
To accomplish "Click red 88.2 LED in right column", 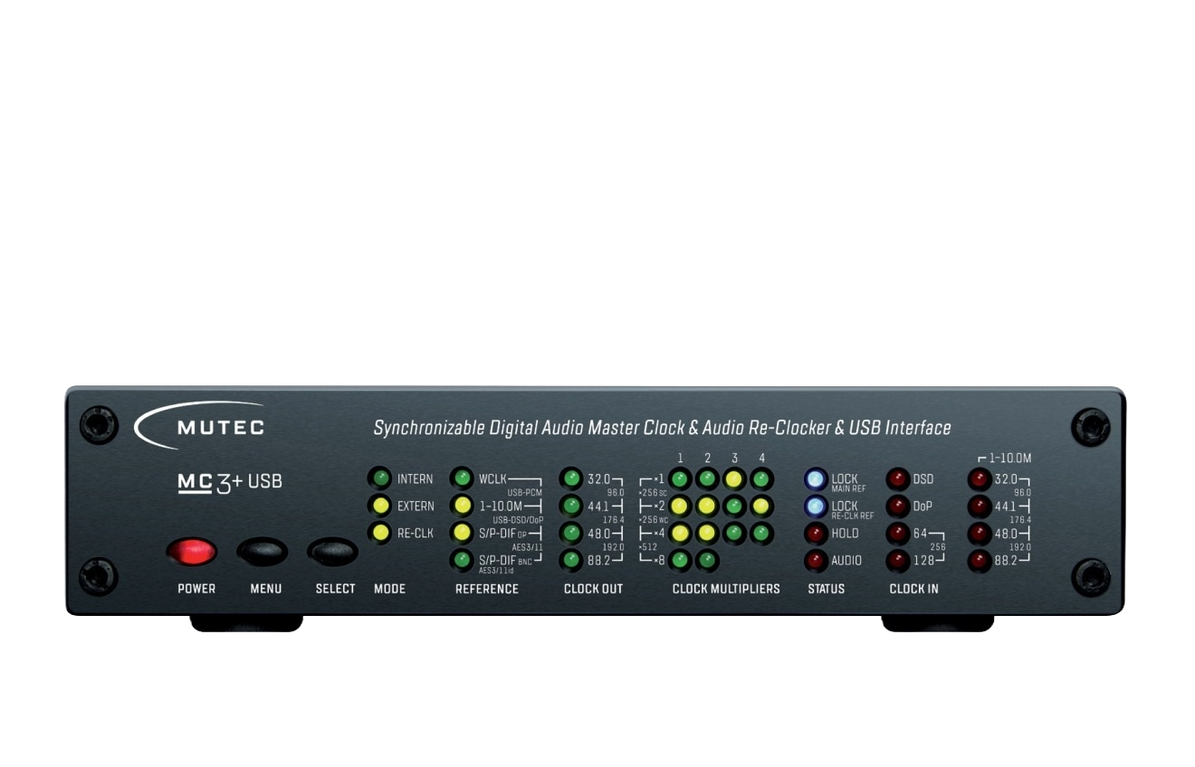I will click(979, 560).
